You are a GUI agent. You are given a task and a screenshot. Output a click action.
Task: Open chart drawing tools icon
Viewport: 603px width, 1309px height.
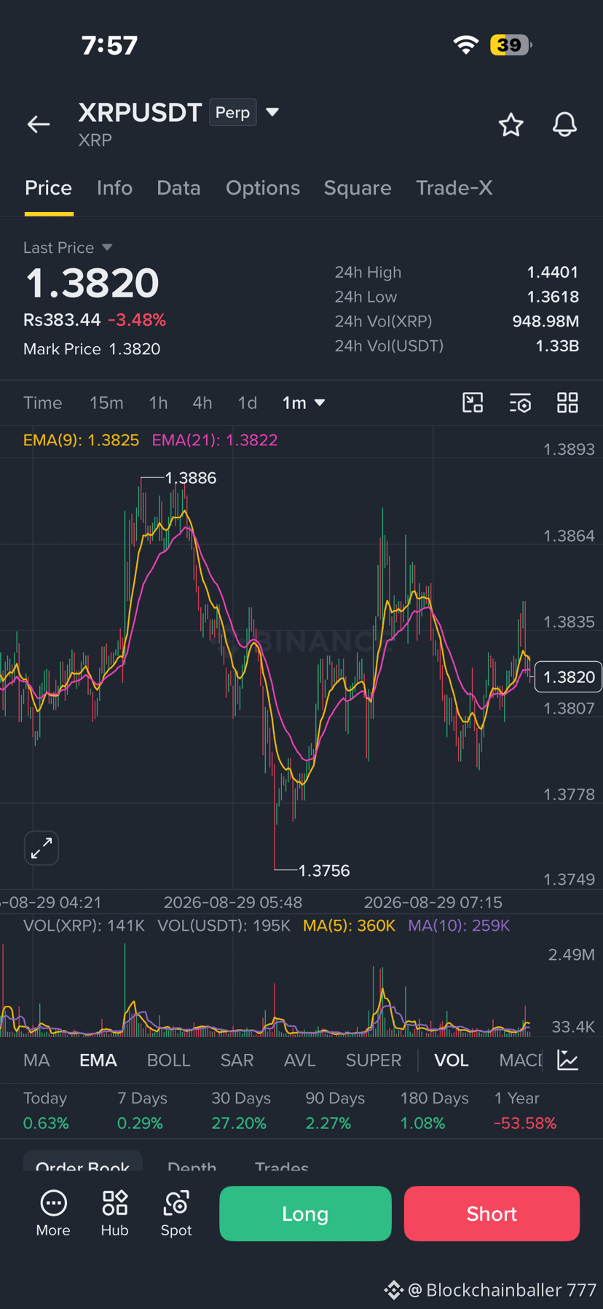473,402
